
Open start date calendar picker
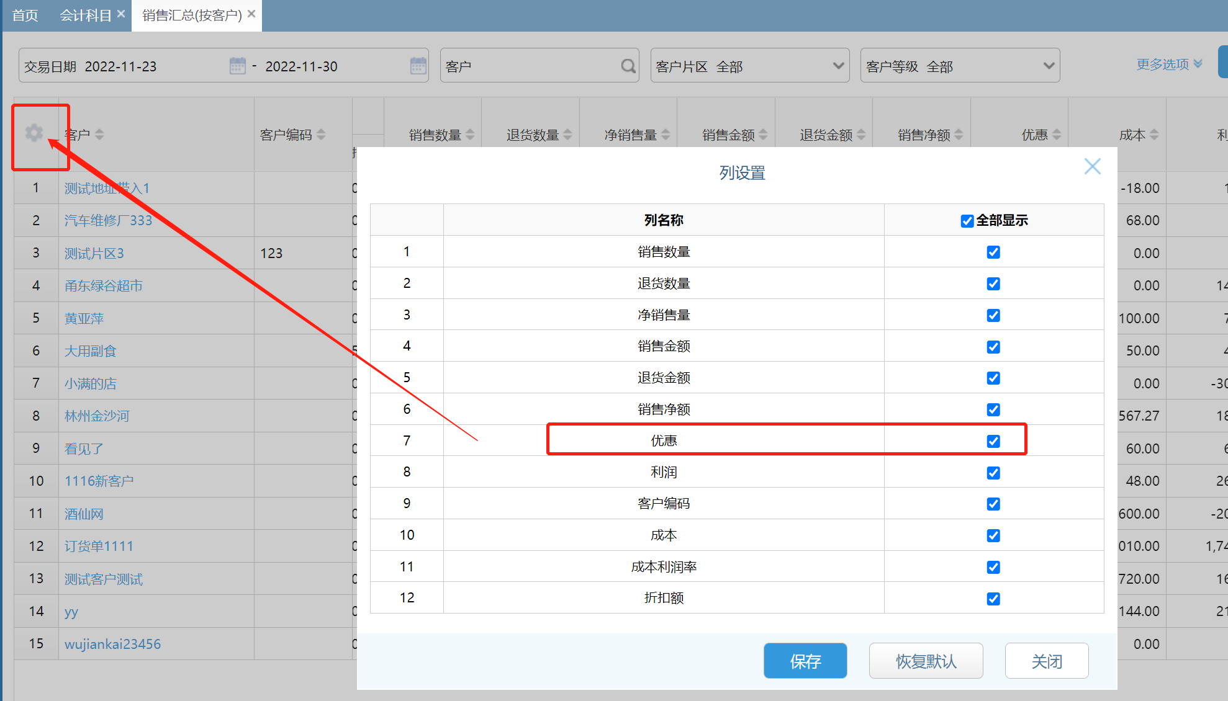point(238,66)
